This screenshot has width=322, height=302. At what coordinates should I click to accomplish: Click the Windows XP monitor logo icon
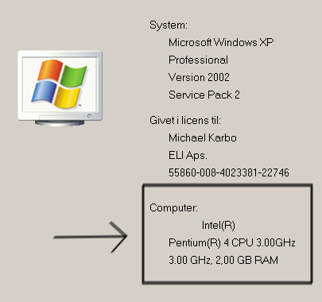coord(60,88)
